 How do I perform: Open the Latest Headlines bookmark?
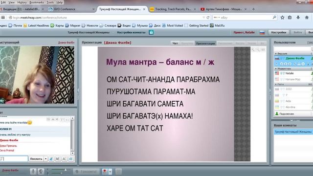pyautogui.click(x=36, y=25)
